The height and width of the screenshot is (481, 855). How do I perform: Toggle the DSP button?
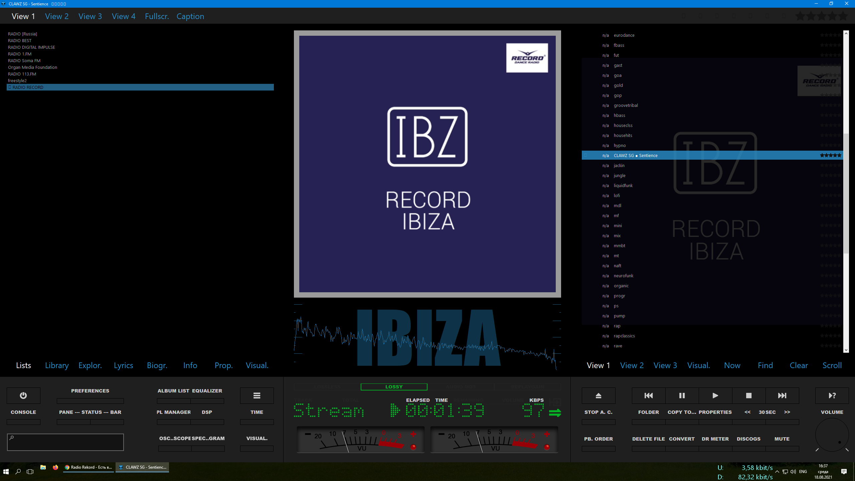pyautogui.click(x=207, y=412)
